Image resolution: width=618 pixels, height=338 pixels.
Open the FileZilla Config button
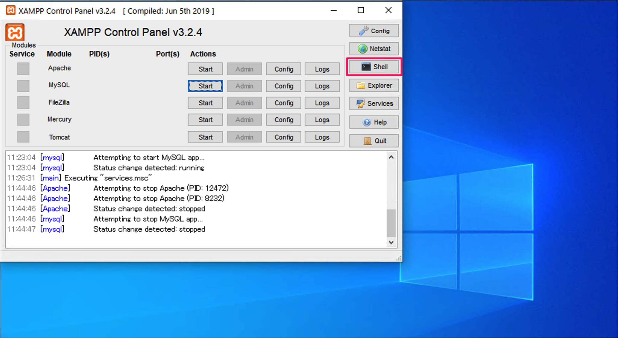(283, 103)
